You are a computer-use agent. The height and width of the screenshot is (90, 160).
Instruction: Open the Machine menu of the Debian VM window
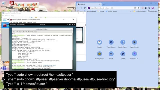click(15, 22)
